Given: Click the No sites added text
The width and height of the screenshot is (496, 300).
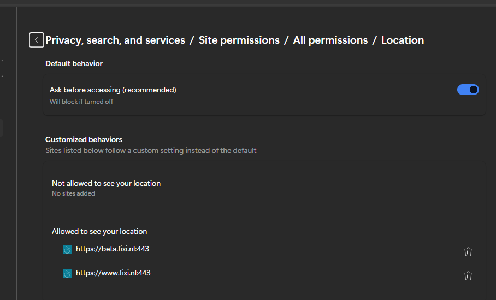Looking at the screenshot, I should point(73,193).
